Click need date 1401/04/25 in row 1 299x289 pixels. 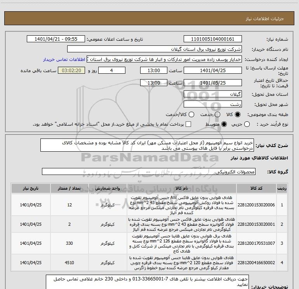pos(31,205)
